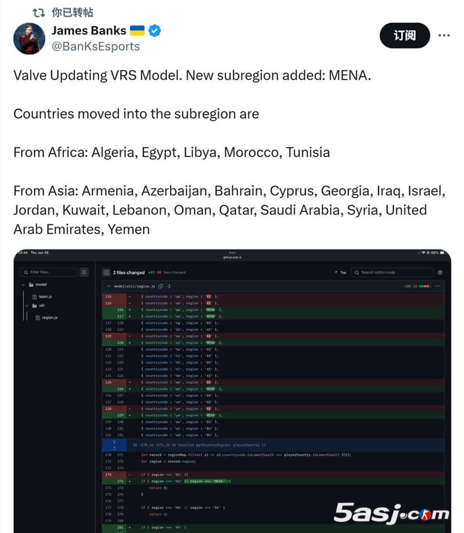
Task: Open the @BanKsEsports handle link
Action: (x=96, y=46)
